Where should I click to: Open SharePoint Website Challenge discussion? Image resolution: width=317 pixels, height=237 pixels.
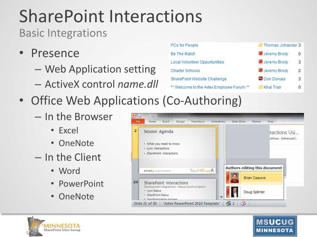198,79
